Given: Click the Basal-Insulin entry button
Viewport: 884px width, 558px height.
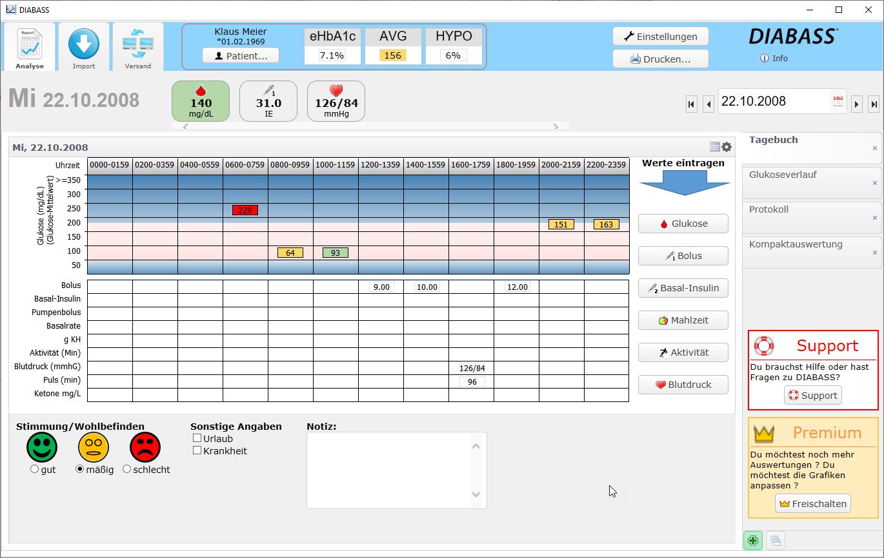Looking at the screenshot, I should (683, 288).
